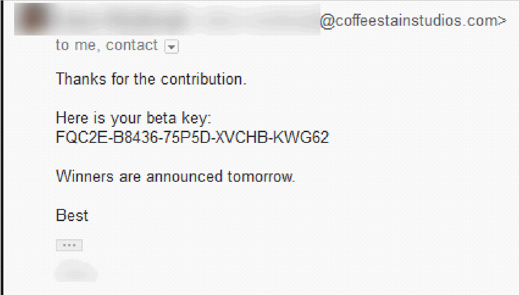Click the word 'contact' in the recipients line
519x295 pixels.
pyautogui.click(x=131, y=45)
